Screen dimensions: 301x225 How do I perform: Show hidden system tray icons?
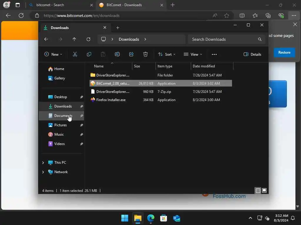coord(250,218)
